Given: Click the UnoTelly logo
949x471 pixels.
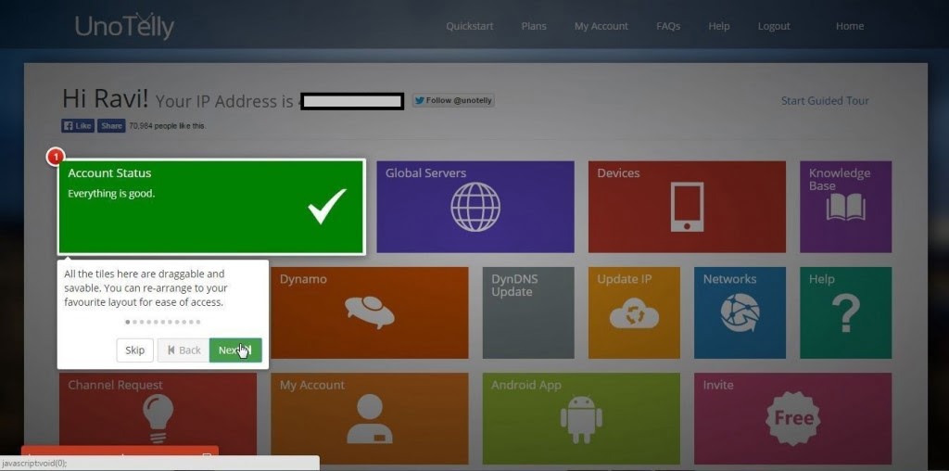Looking at the screenshot, I should coord(124,26).
